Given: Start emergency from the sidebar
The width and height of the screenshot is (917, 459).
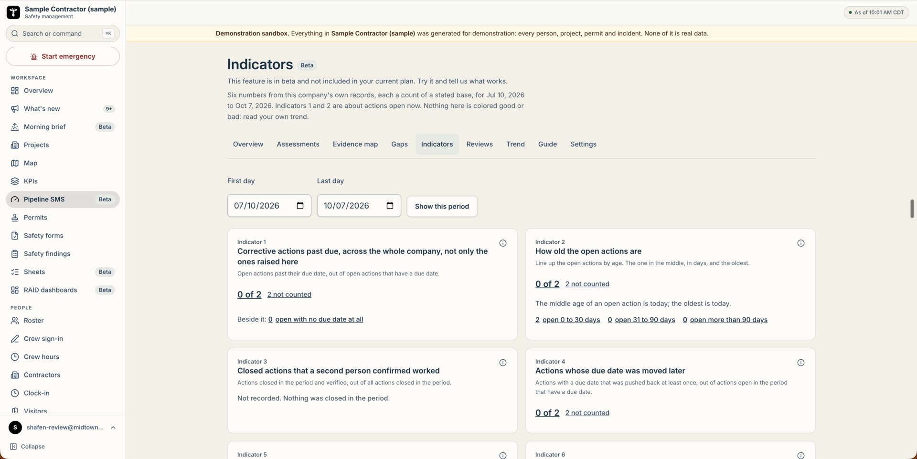Looking at the screenshot, I should pyautogui.click(x=63, y=56).
